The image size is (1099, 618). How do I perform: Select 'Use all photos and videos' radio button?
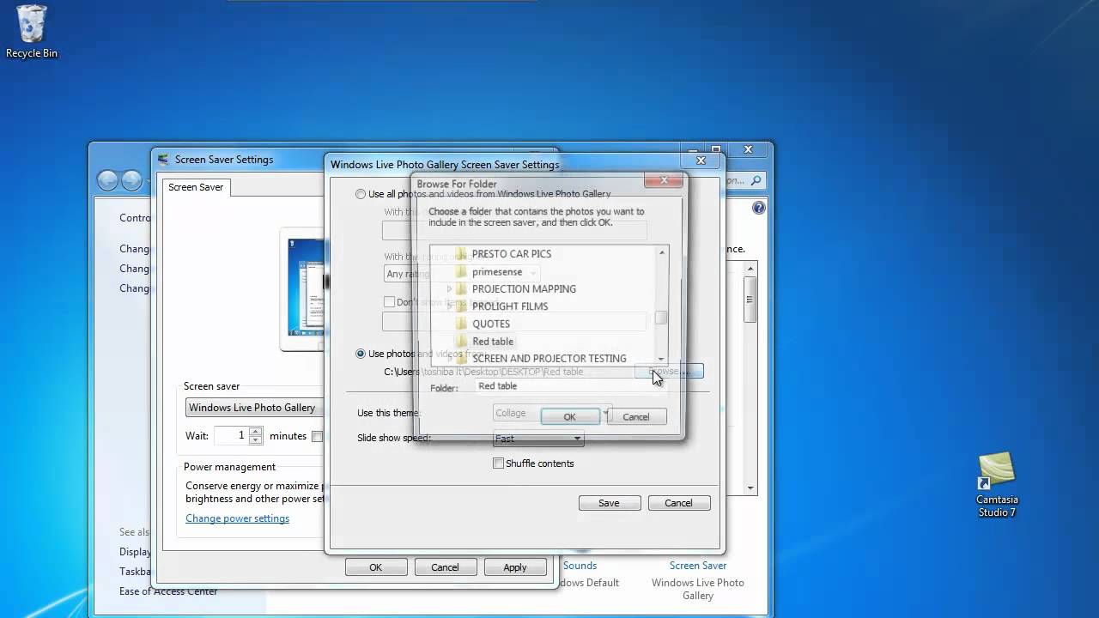pyautogui.click(x=361, y=194)
